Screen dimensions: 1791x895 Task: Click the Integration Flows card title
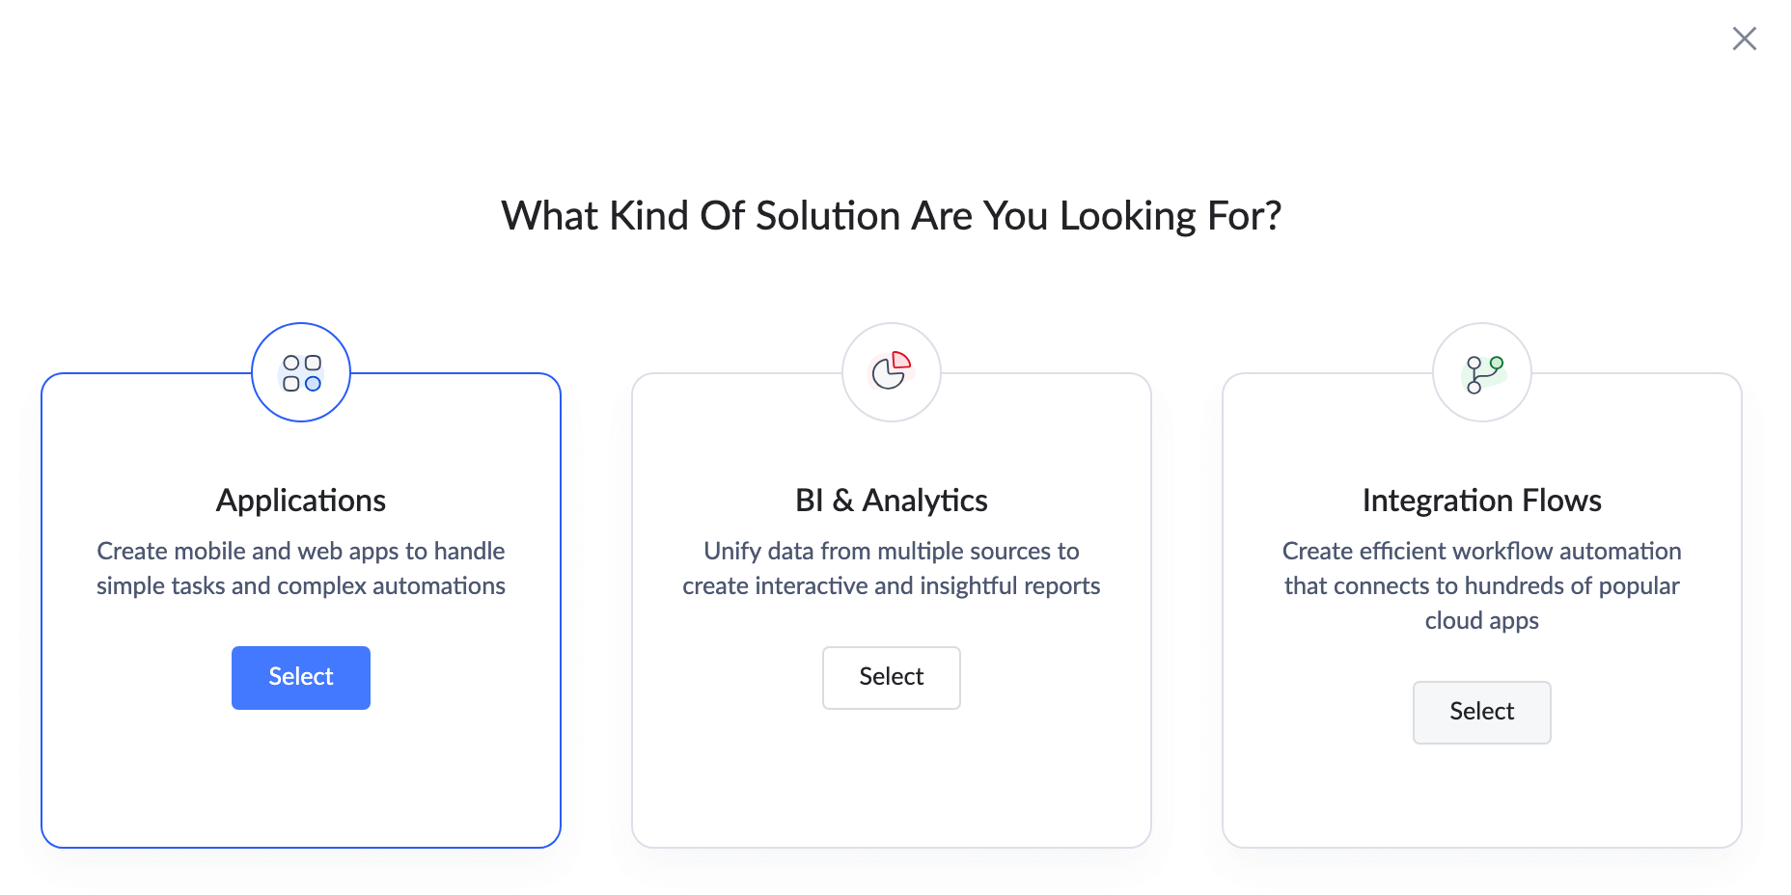[1482, 501]
